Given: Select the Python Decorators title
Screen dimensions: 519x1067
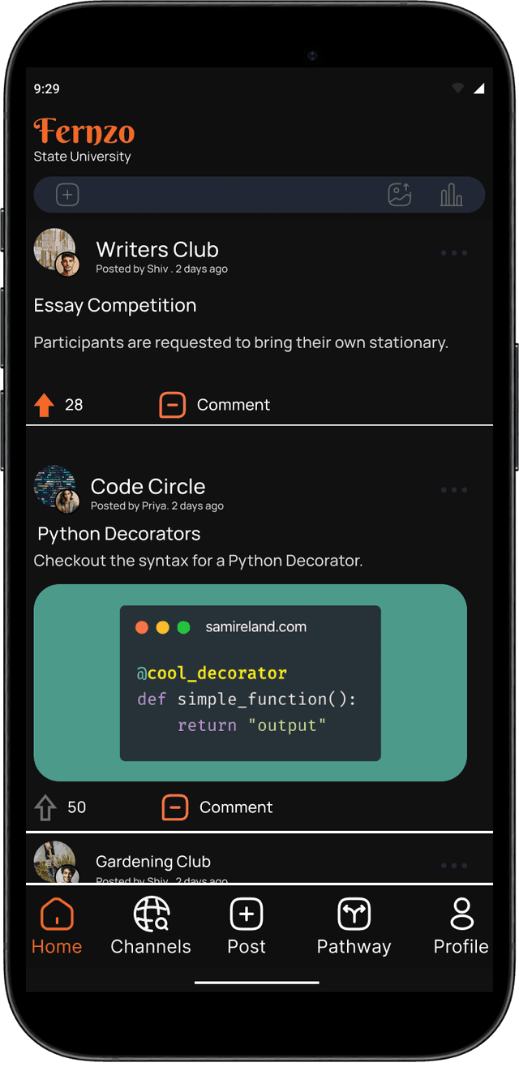Looking at the screenshot, I should pos(119,534).
